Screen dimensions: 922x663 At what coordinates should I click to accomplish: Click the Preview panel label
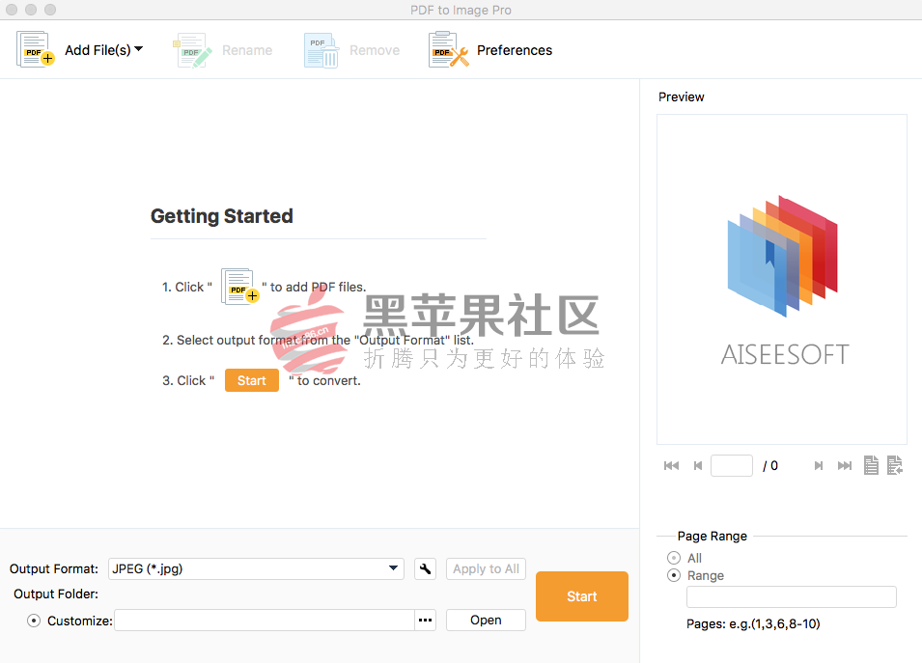[x=681, y=97]
